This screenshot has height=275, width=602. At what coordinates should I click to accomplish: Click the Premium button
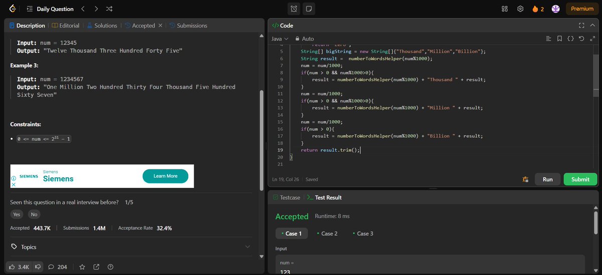pyautogui.click(x=582, y=9)
